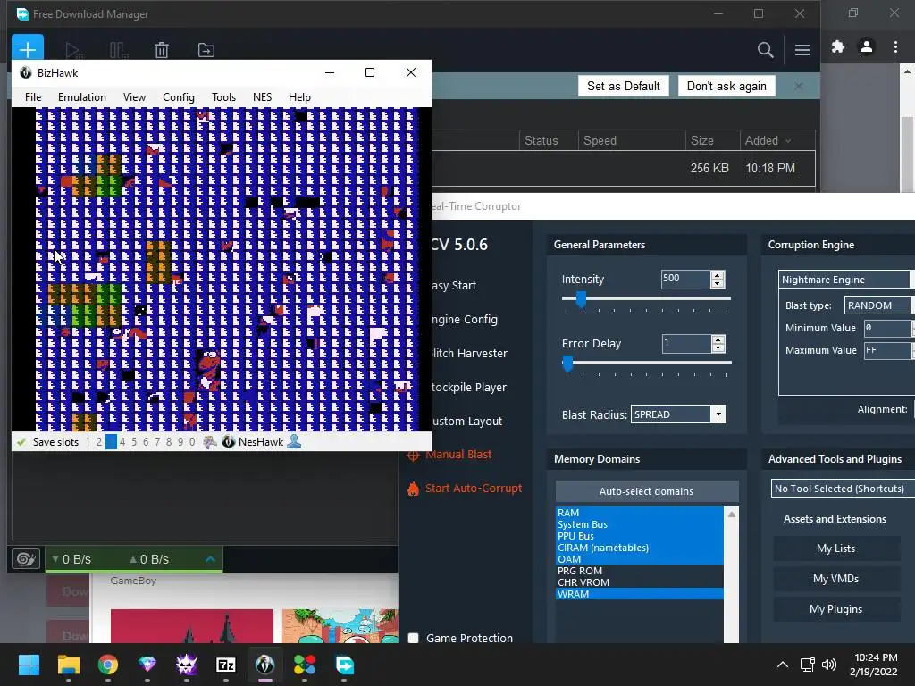Open My VMDs in Assets and Extensions

836,579
